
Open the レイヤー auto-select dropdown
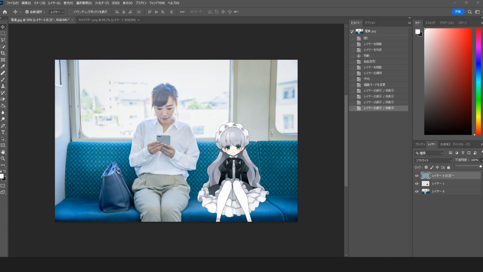[x=57, y=12]
